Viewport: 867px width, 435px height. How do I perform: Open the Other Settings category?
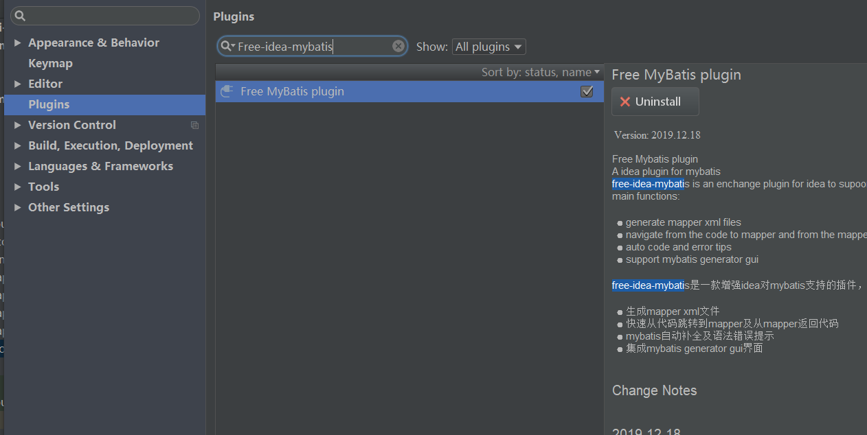click(x=68, y=207)
